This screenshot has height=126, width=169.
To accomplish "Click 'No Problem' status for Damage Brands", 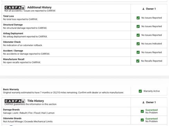I will pos(151,113).
